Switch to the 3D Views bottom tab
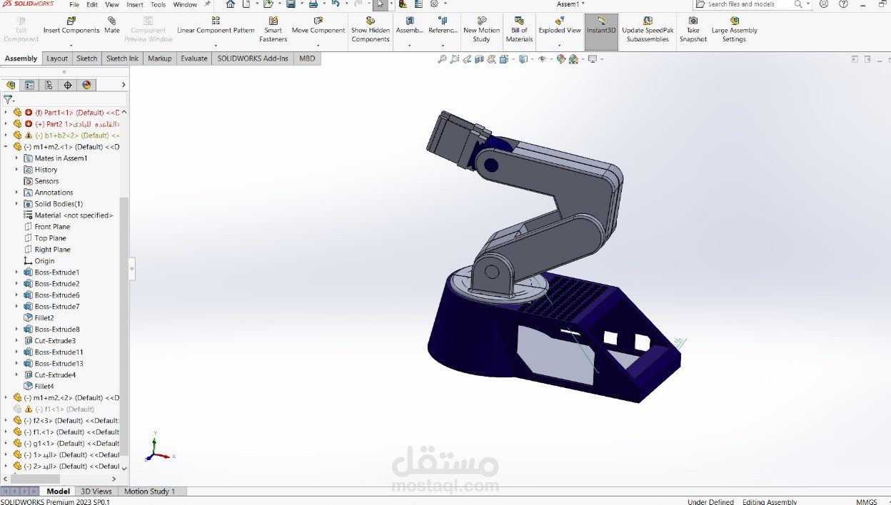The width and height of the screenshot is (891, 505). point(96,491)
